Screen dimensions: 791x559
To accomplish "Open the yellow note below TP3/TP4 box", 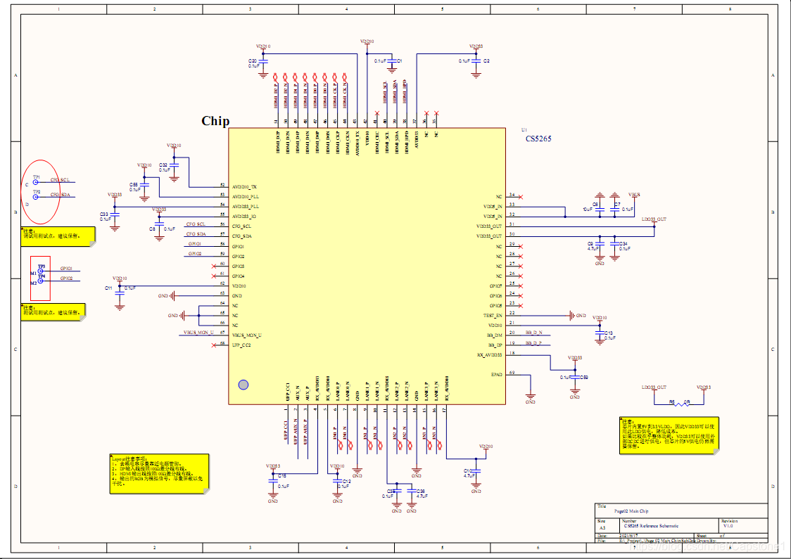I will tap(53, 312).
